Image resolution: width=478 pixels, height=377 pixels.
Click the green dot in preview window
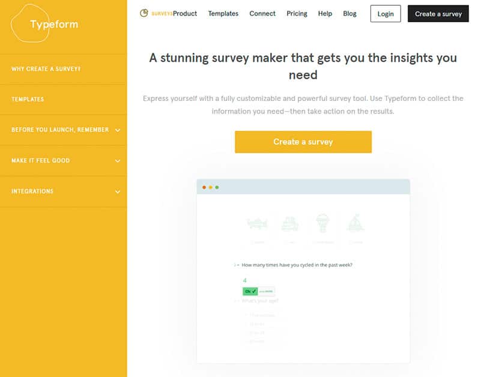(x=217, y=187)
